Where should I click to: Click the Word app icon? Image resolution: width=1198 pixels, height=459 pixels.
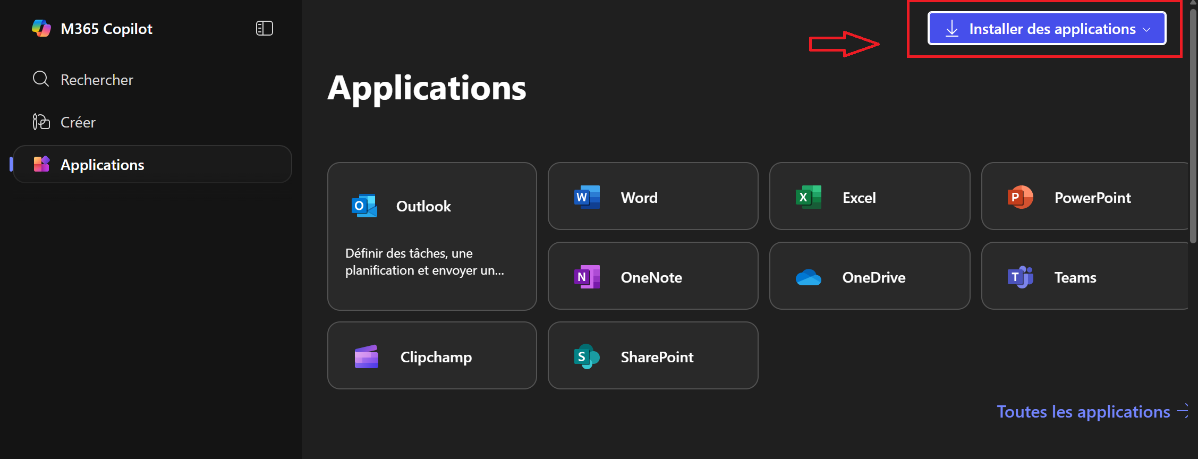point(587,197)
